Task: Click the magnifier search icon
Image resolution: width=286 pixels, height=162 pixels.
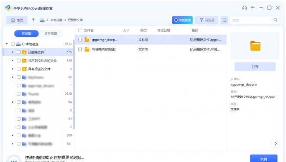Action: click(275, 20)
